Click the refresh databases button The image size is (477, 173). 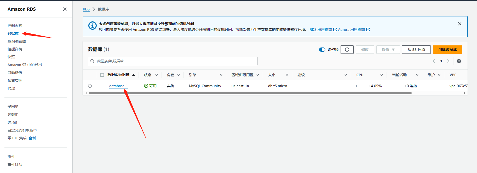[347, 50]
